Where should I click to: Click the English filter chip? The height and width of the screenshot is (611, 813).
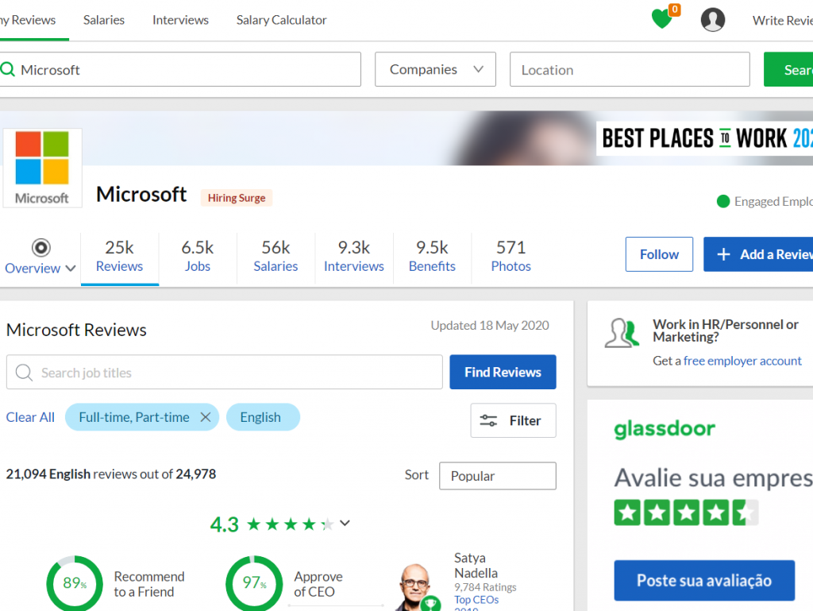[x=263, y=417]
